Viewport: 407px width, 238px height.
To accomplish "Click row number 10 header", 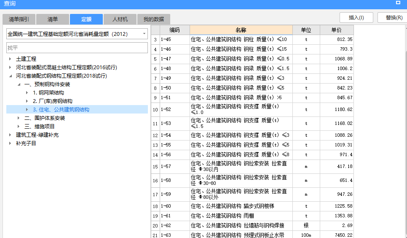I will (x=155, y=110).
